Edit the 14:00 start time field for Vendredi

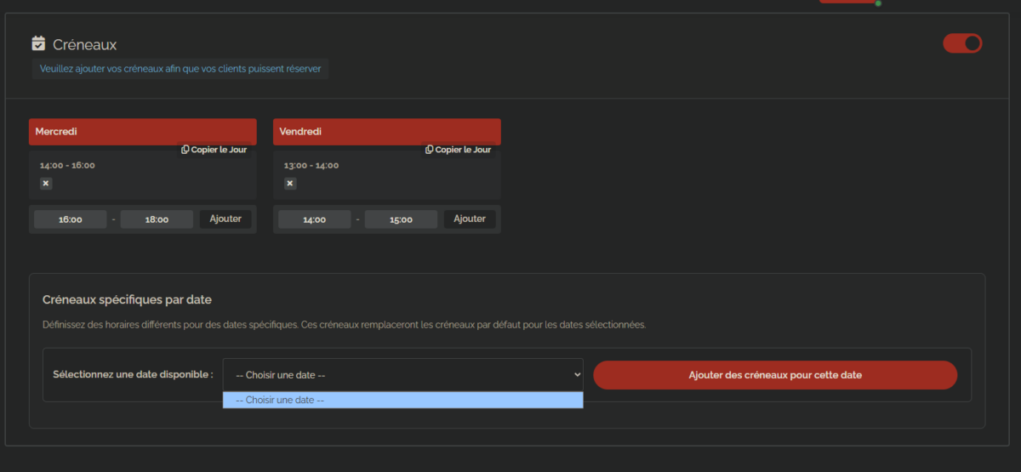pos(315,219)
